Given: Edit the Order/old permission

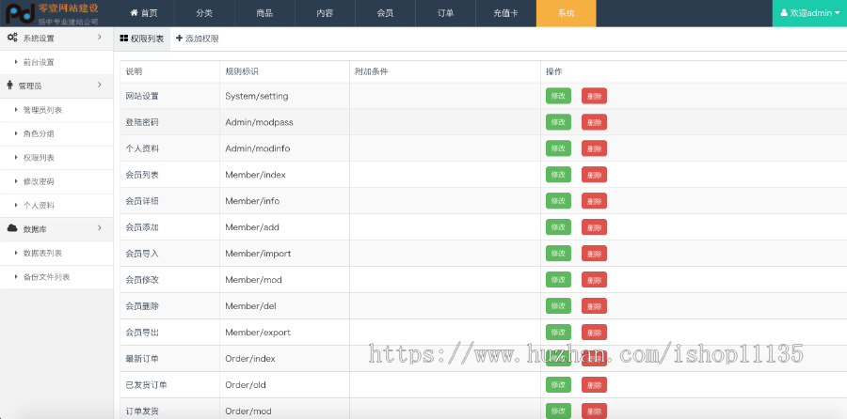Looking at the screenshot, I should pyautogui.click(x=558, y=385).
